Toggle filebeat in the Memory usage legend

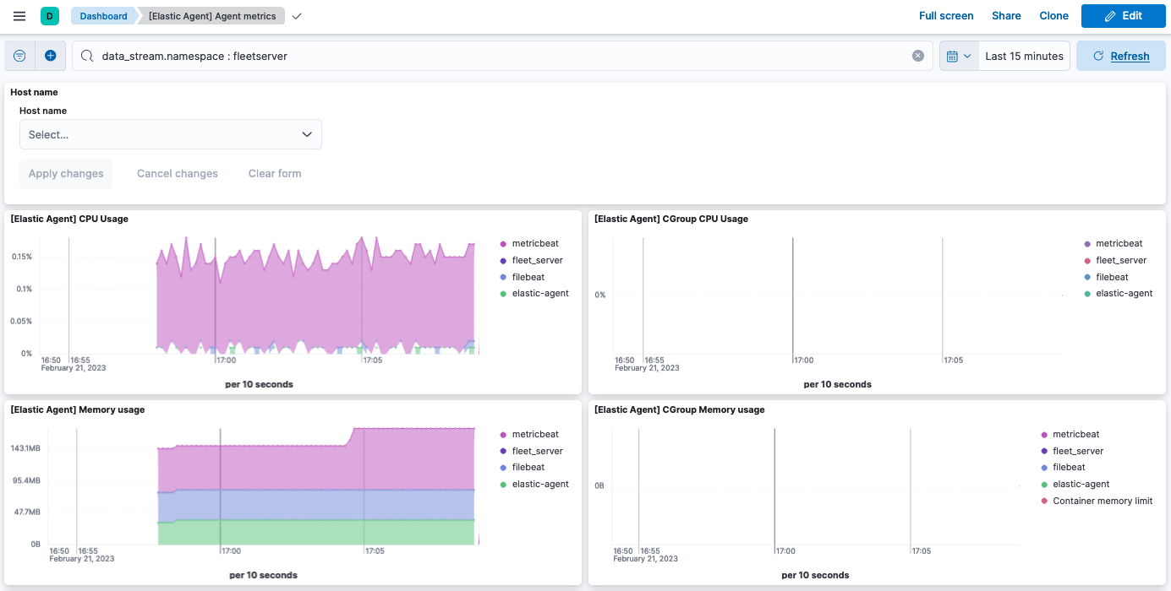[x=527, y=467]
